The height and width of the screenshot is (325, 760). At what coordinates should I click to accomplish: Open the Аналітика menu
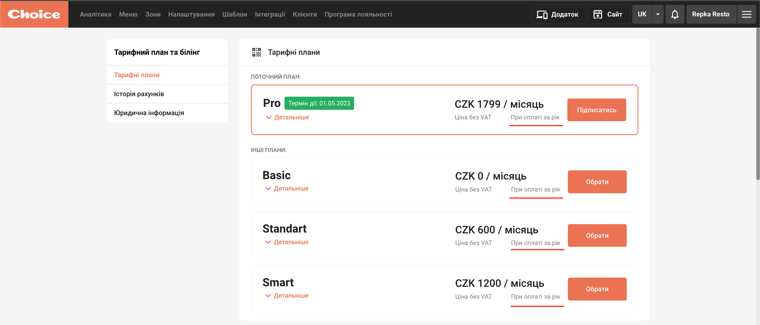coord(95,14)
